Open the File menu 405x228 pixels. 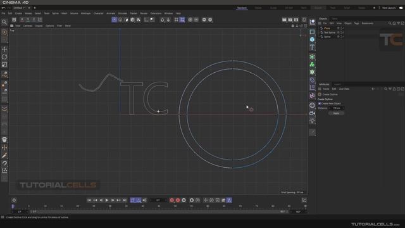pyautogui.click(x=3, y=13)
